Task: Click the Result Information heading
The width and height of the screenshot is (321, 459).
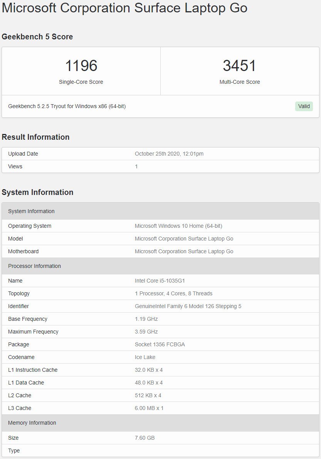Action: (35, 137)
